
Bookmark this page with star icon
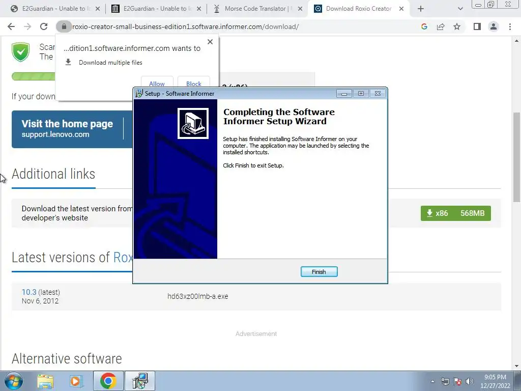(x=457, y=26)
